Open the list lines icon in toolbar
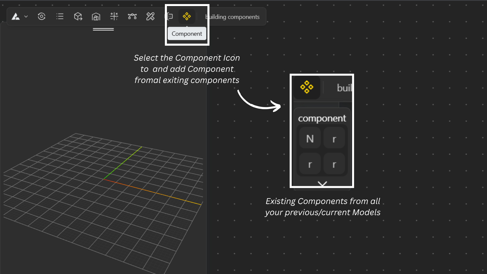Viewport: 487px width, 274px height. coord(60,17)
